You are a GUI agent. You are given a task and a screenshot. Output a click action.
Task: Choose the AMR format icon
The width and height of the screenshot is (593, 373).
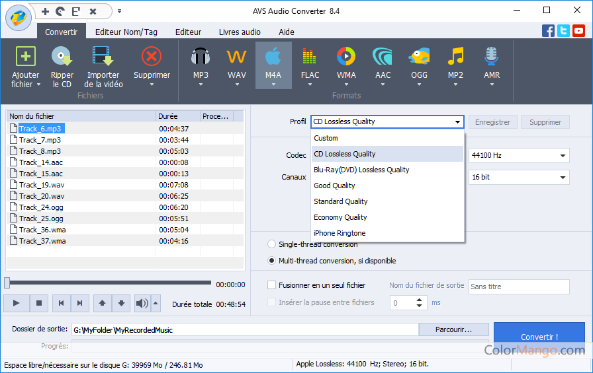492,57
